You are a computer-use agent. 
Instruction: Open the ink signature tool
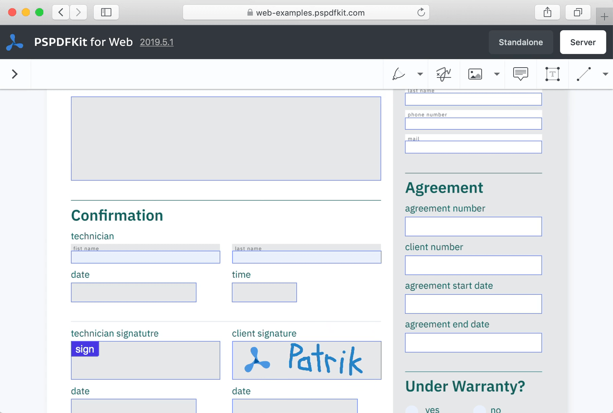444,74
